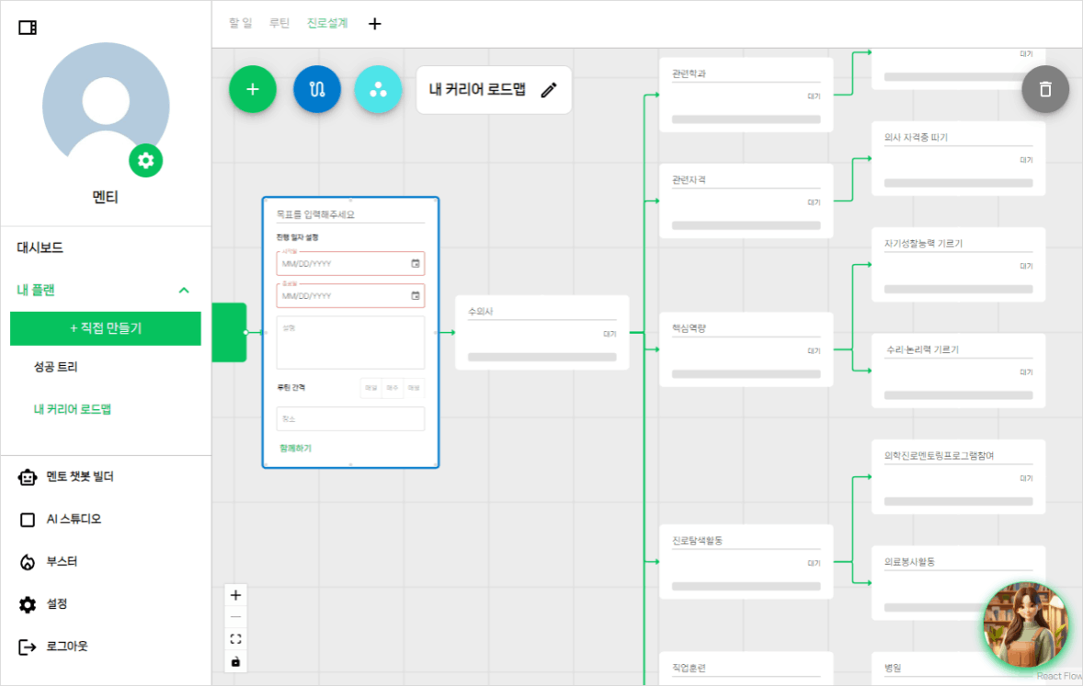Switch to the 루틴 tab
1083x686 pixels.
[279, 23]
